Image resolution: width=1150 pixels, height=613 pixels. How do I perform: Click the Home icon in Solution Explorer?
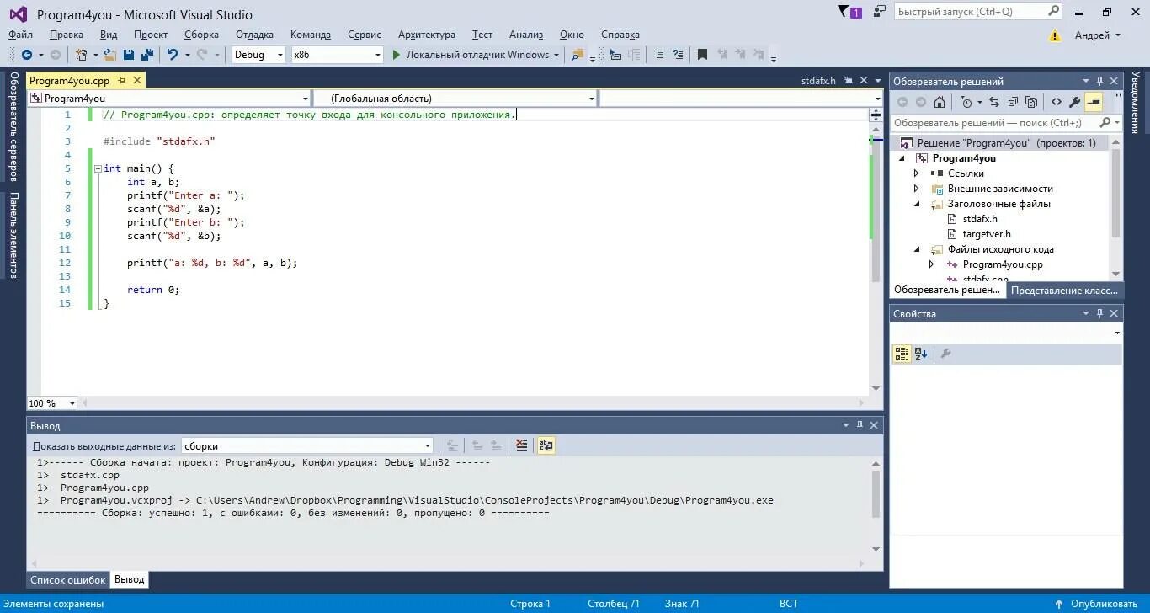point(940,102)
